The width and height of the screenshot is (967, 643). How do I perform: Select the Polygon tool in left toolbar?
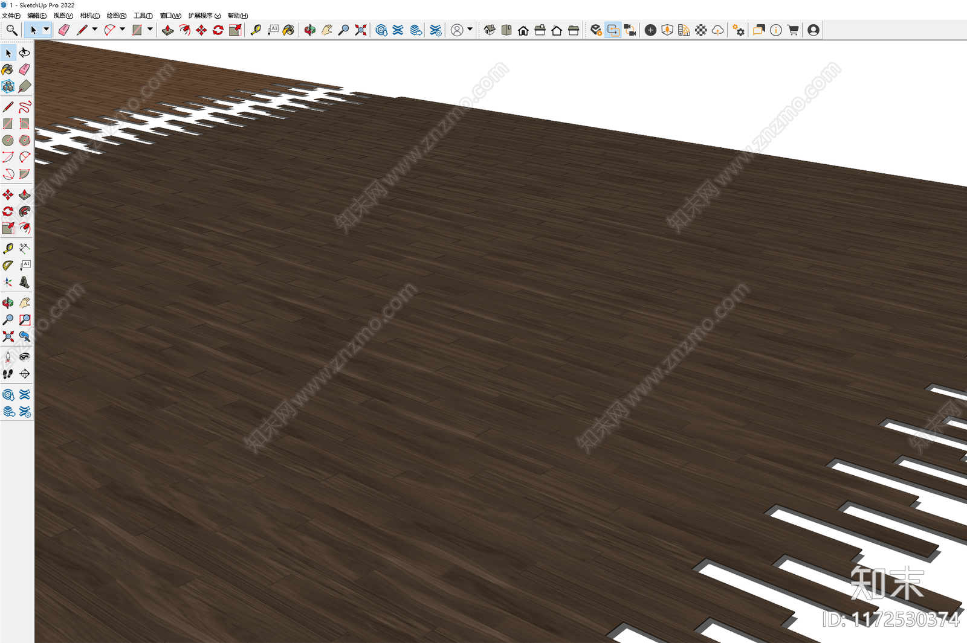tap(25, 140)
